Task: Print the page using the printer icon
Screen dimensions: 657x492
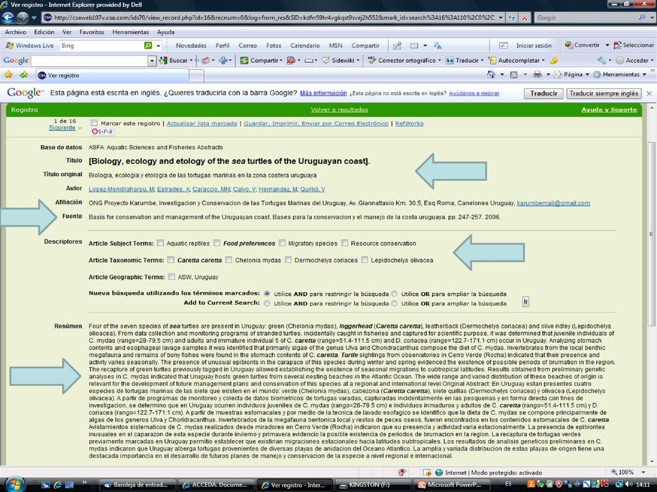Action: point(537,74)
